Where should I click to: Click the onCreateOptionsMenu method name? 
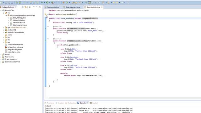pos(76,29)
